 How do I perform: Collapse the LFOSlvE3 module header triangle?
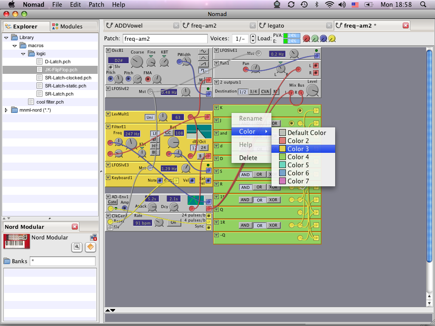[x=108, y=165]
